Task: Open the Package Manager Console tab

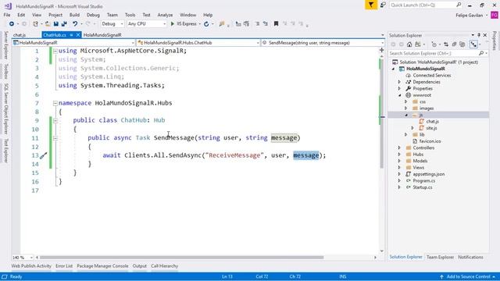Action: click(102, 266)
